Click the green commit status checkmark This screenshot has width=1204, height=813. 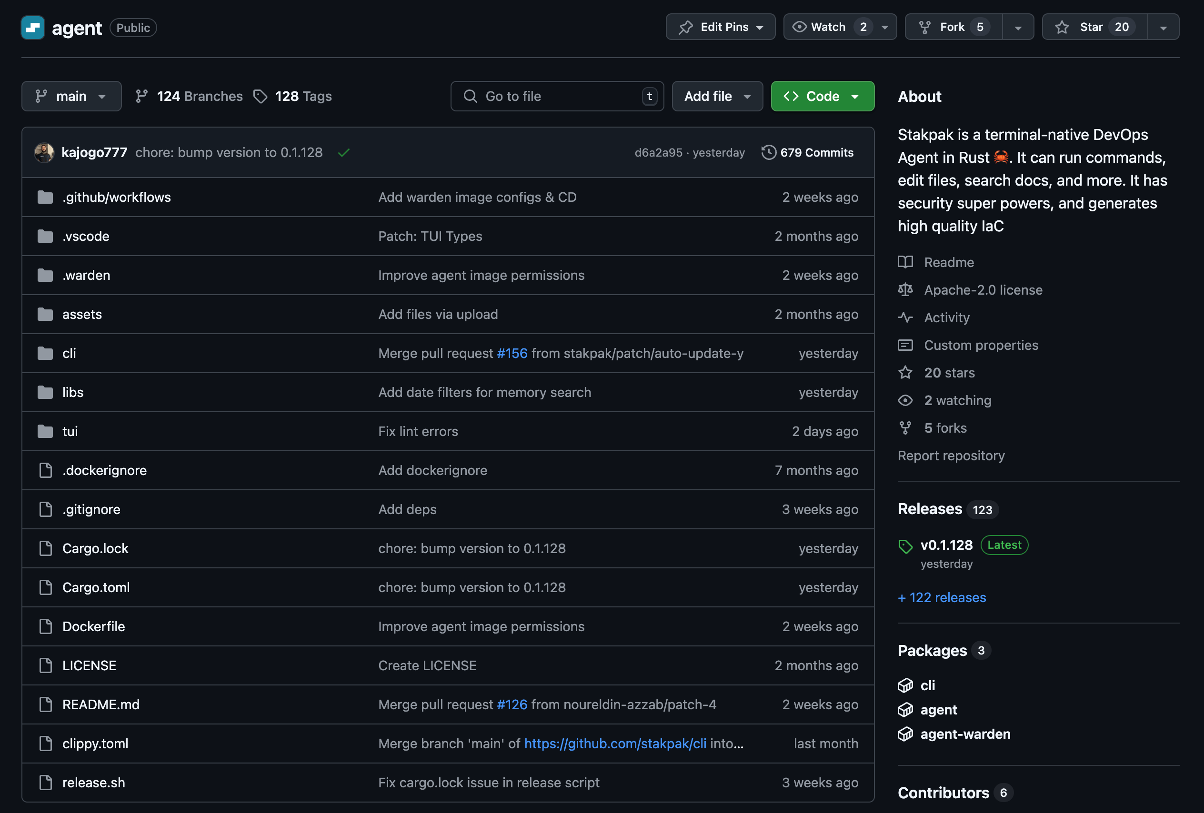[343, 153]
